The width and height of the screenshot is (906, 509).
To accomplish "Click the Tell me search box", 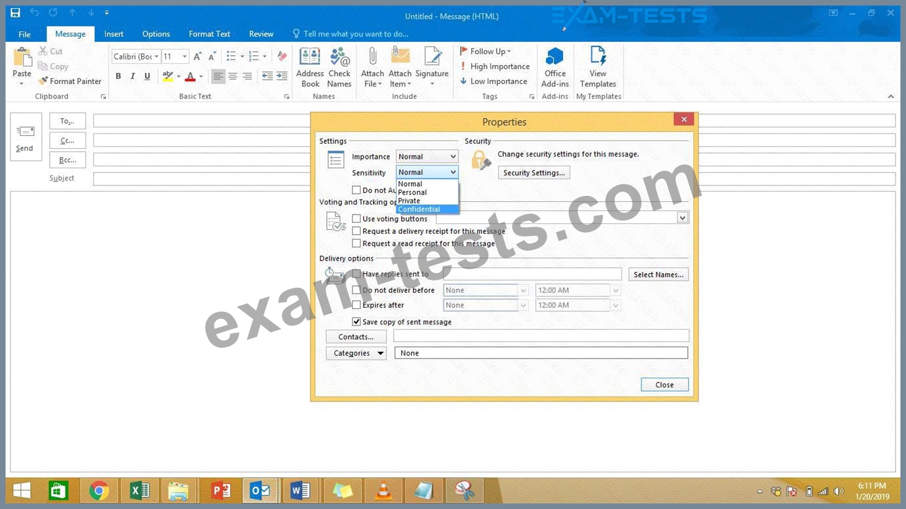I will 350,34.
